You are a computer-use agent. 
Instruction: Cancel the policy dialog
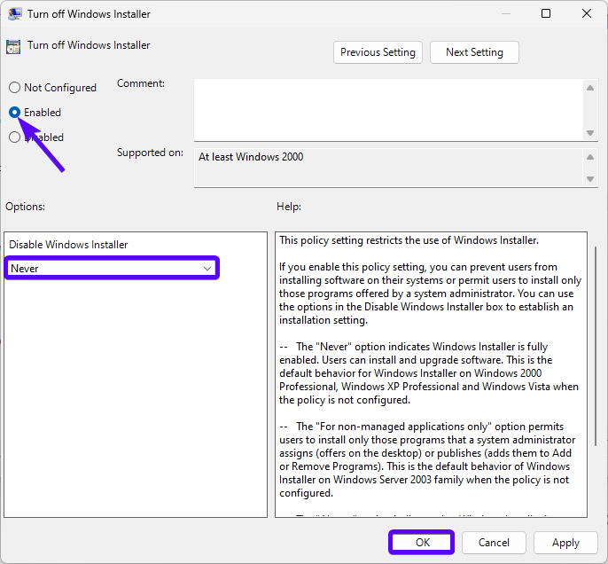pos(494,543)
